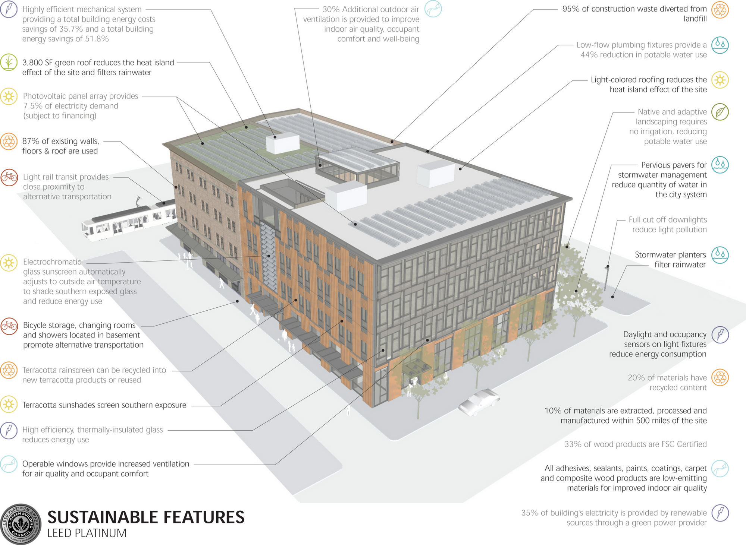746x545 pixels.
Task: Click the Sustainable Features heading
Action: coord(146,517)
